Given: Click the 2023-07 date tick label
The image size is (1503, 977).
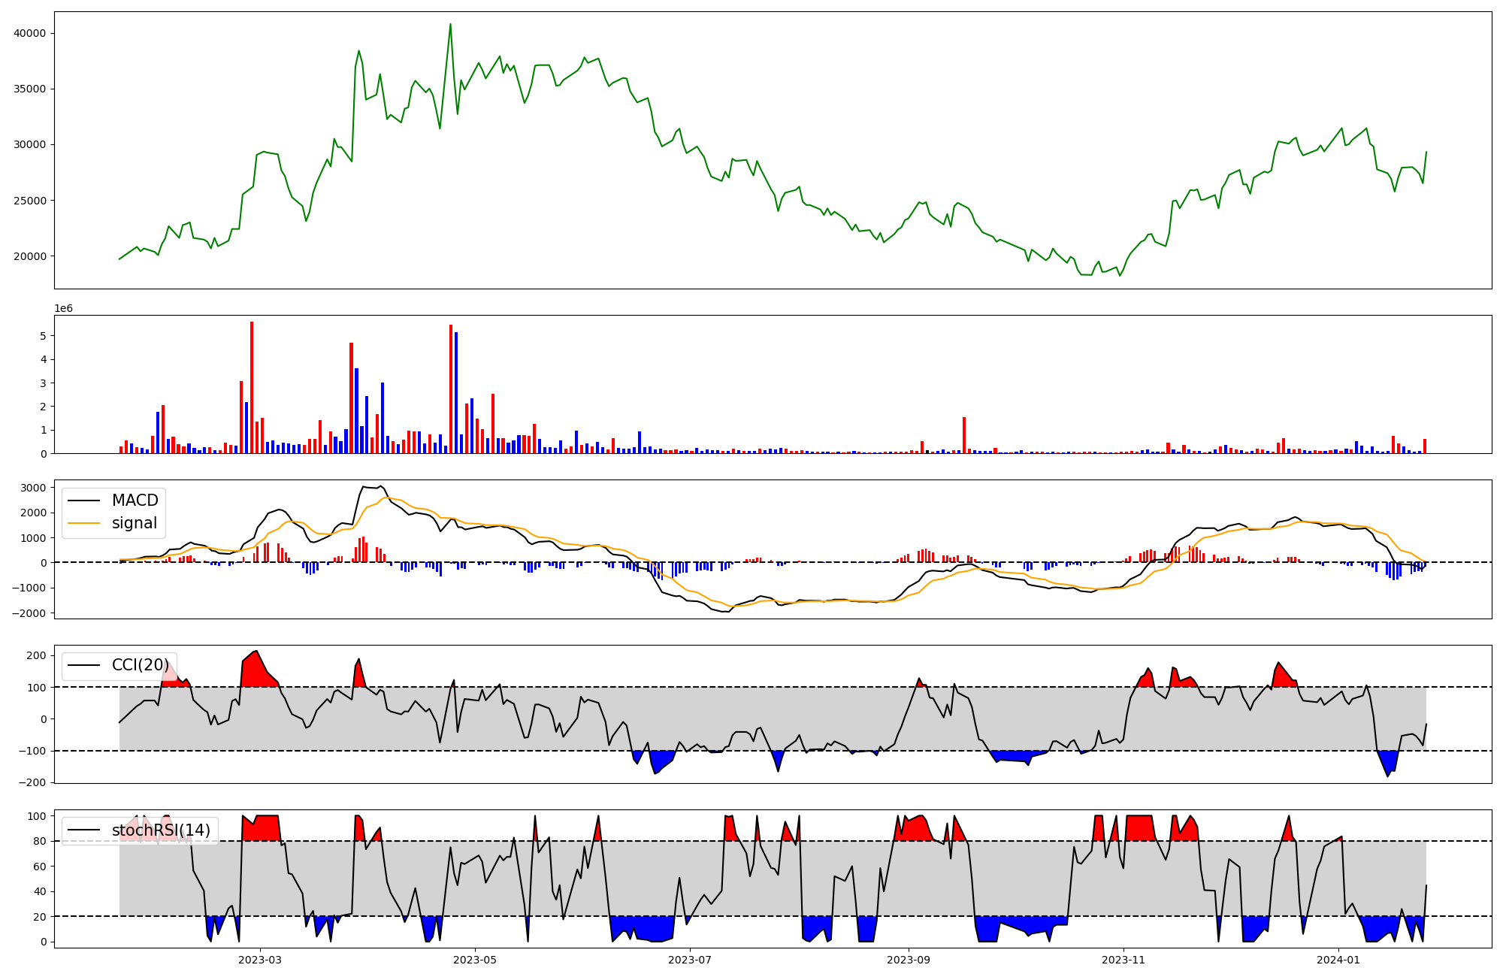Looking at the screenshot, I should pos(690,960).
